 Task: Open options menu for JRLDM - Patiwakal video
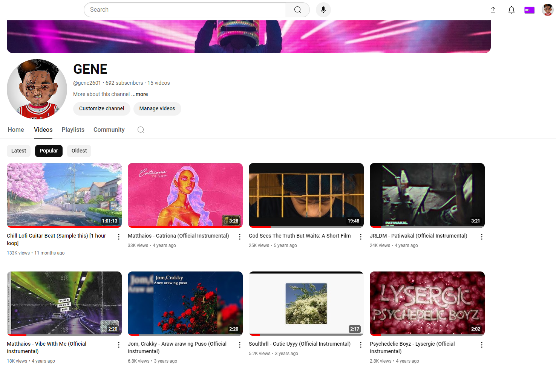[x=482, y=237]
